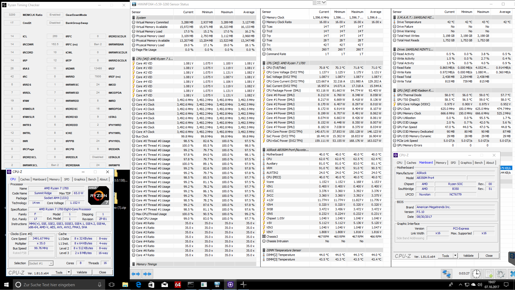
Task: Open the Tools dropdown arrow in Mainboard CPU-Z
Action: pos(455,256)
